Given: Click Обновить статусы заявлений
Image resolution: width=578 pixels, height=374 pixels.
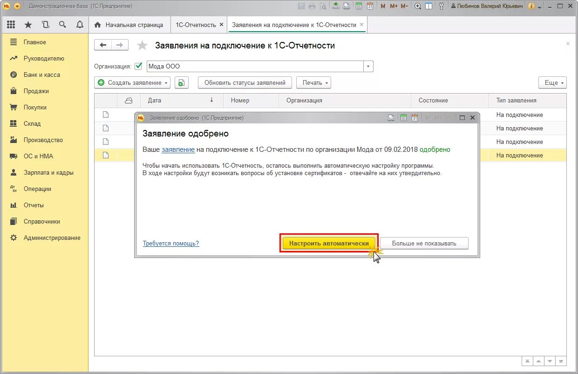Looking at the screenshot, I should (x=245, y=82).
